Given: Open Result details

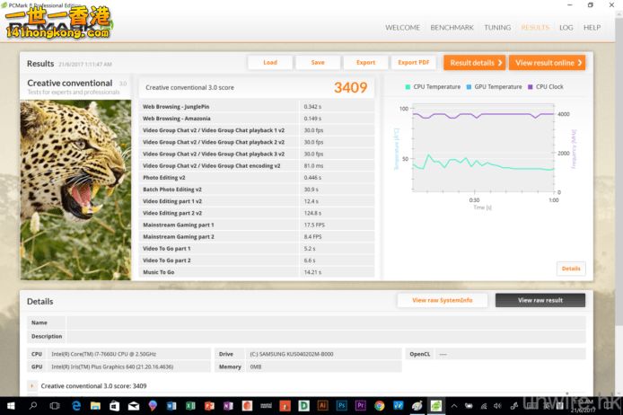Looking at the screenshot, I should [x=474, y=63].
